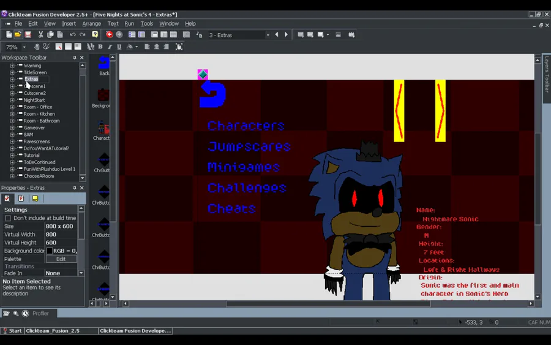Tick 'Don't include at build time' checkbox

(8, 218)
